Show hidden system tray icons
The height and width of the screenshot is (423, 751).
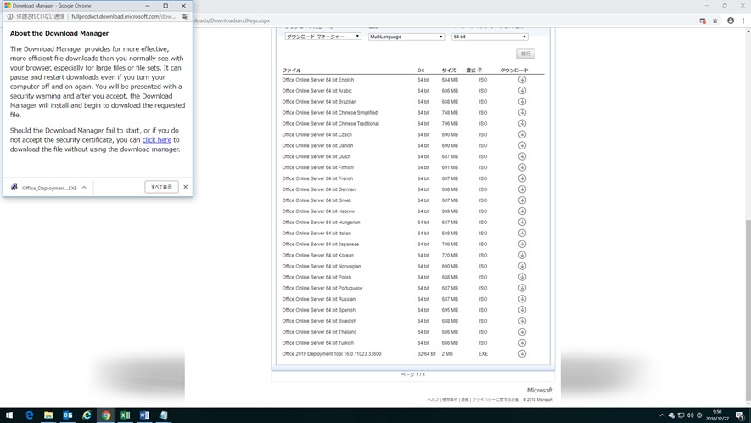(662, 415)
